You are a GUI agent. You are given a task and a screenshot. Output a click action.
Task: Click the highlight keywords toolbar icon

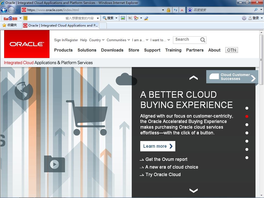130,18
